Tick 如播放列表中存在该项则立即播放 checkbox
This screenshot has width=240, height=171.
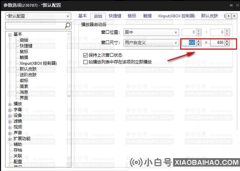[85, 62]
